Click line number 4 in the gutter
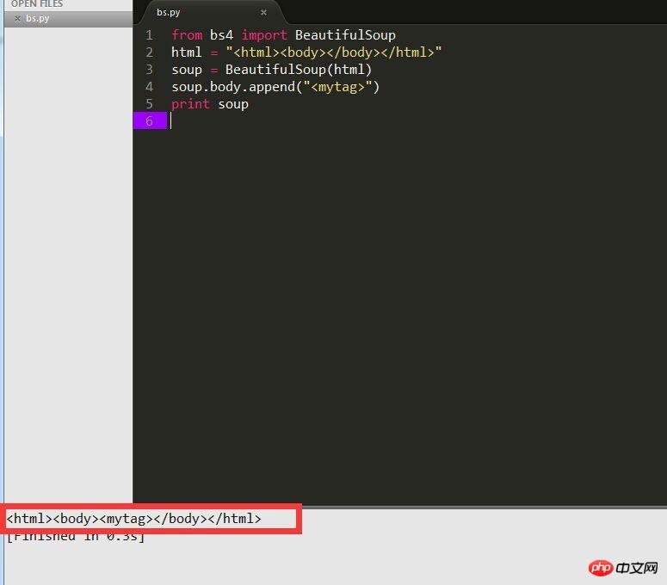 click(149, 87)
